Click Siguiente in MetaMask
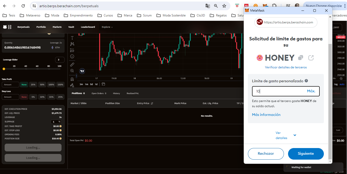 (x=306, y=154)
